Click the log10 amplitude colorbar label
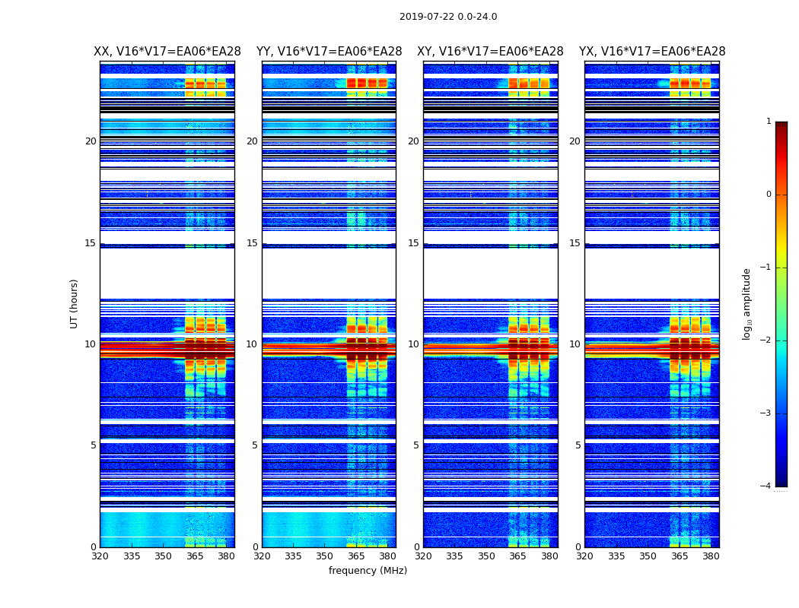The width and height of the screenshot is (799, 608). (x=746, y=304)
